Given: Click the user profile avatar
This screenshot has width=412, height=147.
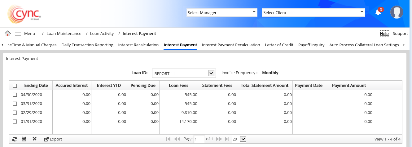Looking at the screenshot, I should [x=397, y=12].
